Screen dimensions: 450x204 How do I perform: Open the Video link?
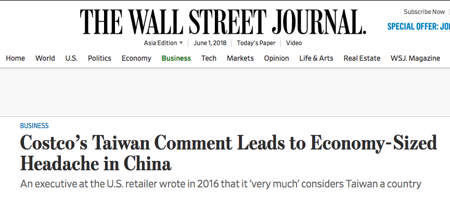pos(294,43)
